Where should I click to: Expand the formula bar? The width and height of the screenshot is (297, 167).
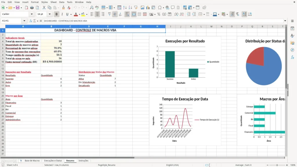[x=285, y=21]
